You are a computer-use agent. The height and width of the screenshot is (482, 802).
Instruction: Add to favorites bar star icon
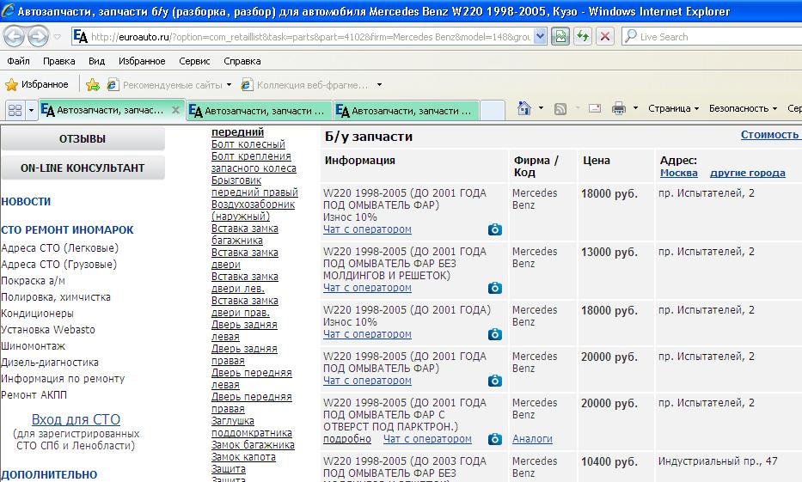click(x=93, y=84)
